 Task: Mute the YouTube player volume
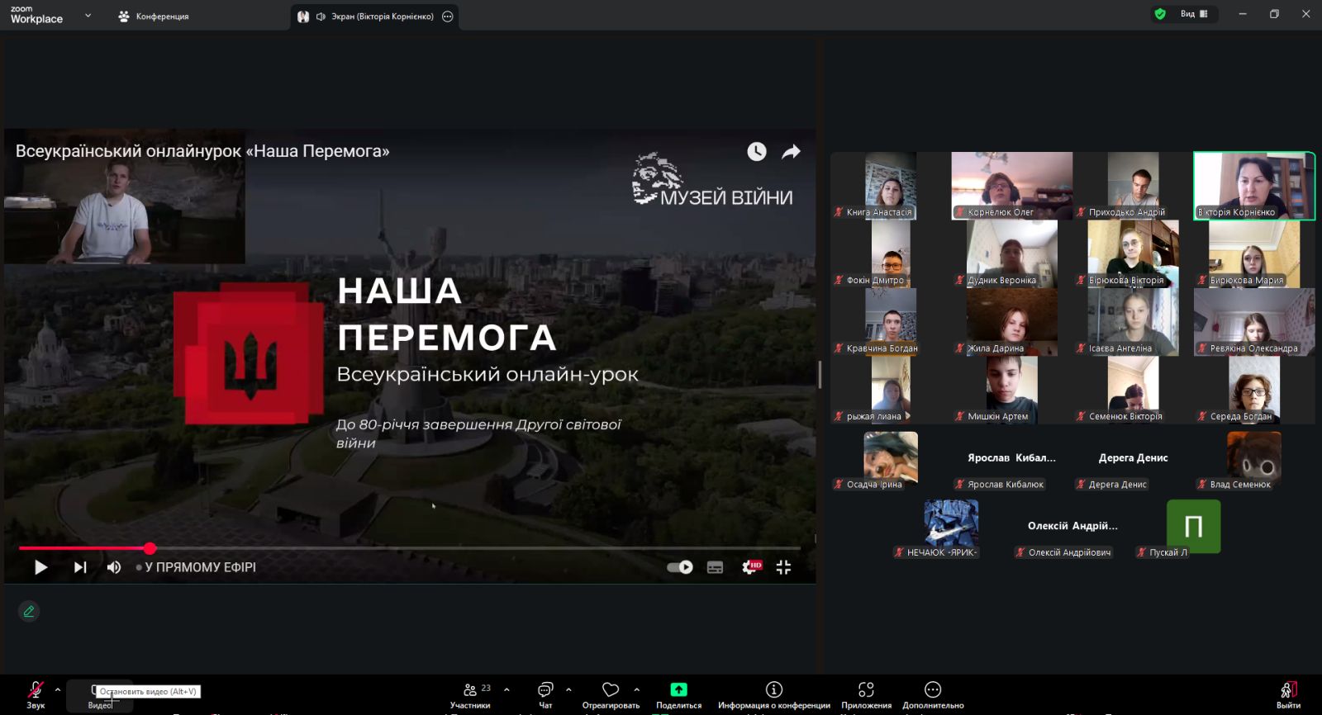114,567
